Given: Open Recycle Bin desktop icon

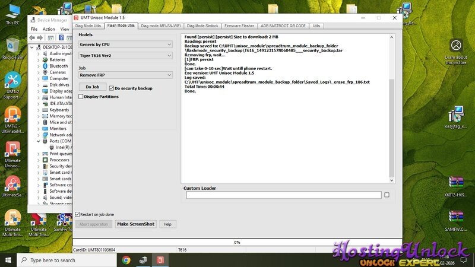Looking at the screenshot, I should pyautogui.click(x=12, y=47).
